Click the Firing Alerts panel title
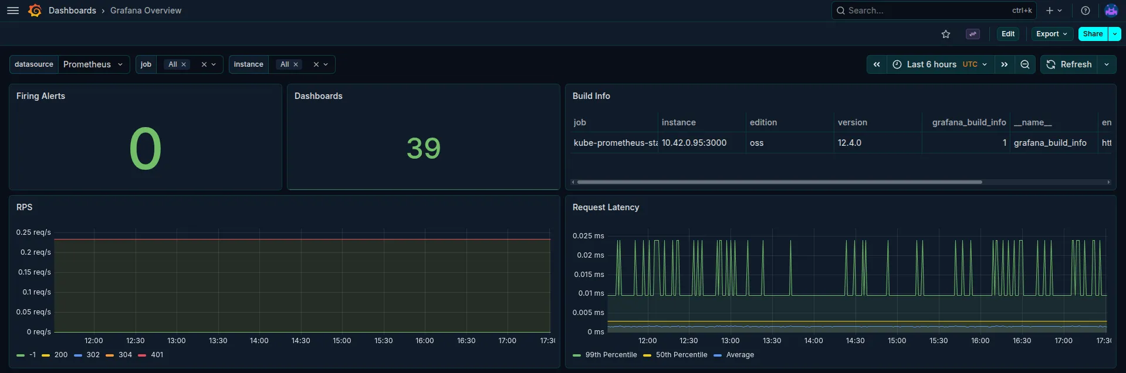This screenshot has height=373, width=1126. pos(40,96)
